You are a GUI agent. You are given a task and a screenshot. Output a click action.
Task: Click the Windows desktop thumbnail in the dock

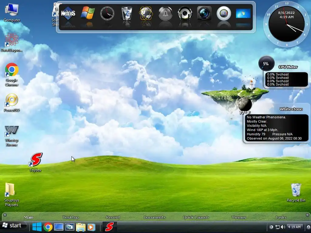coord(243,13)
